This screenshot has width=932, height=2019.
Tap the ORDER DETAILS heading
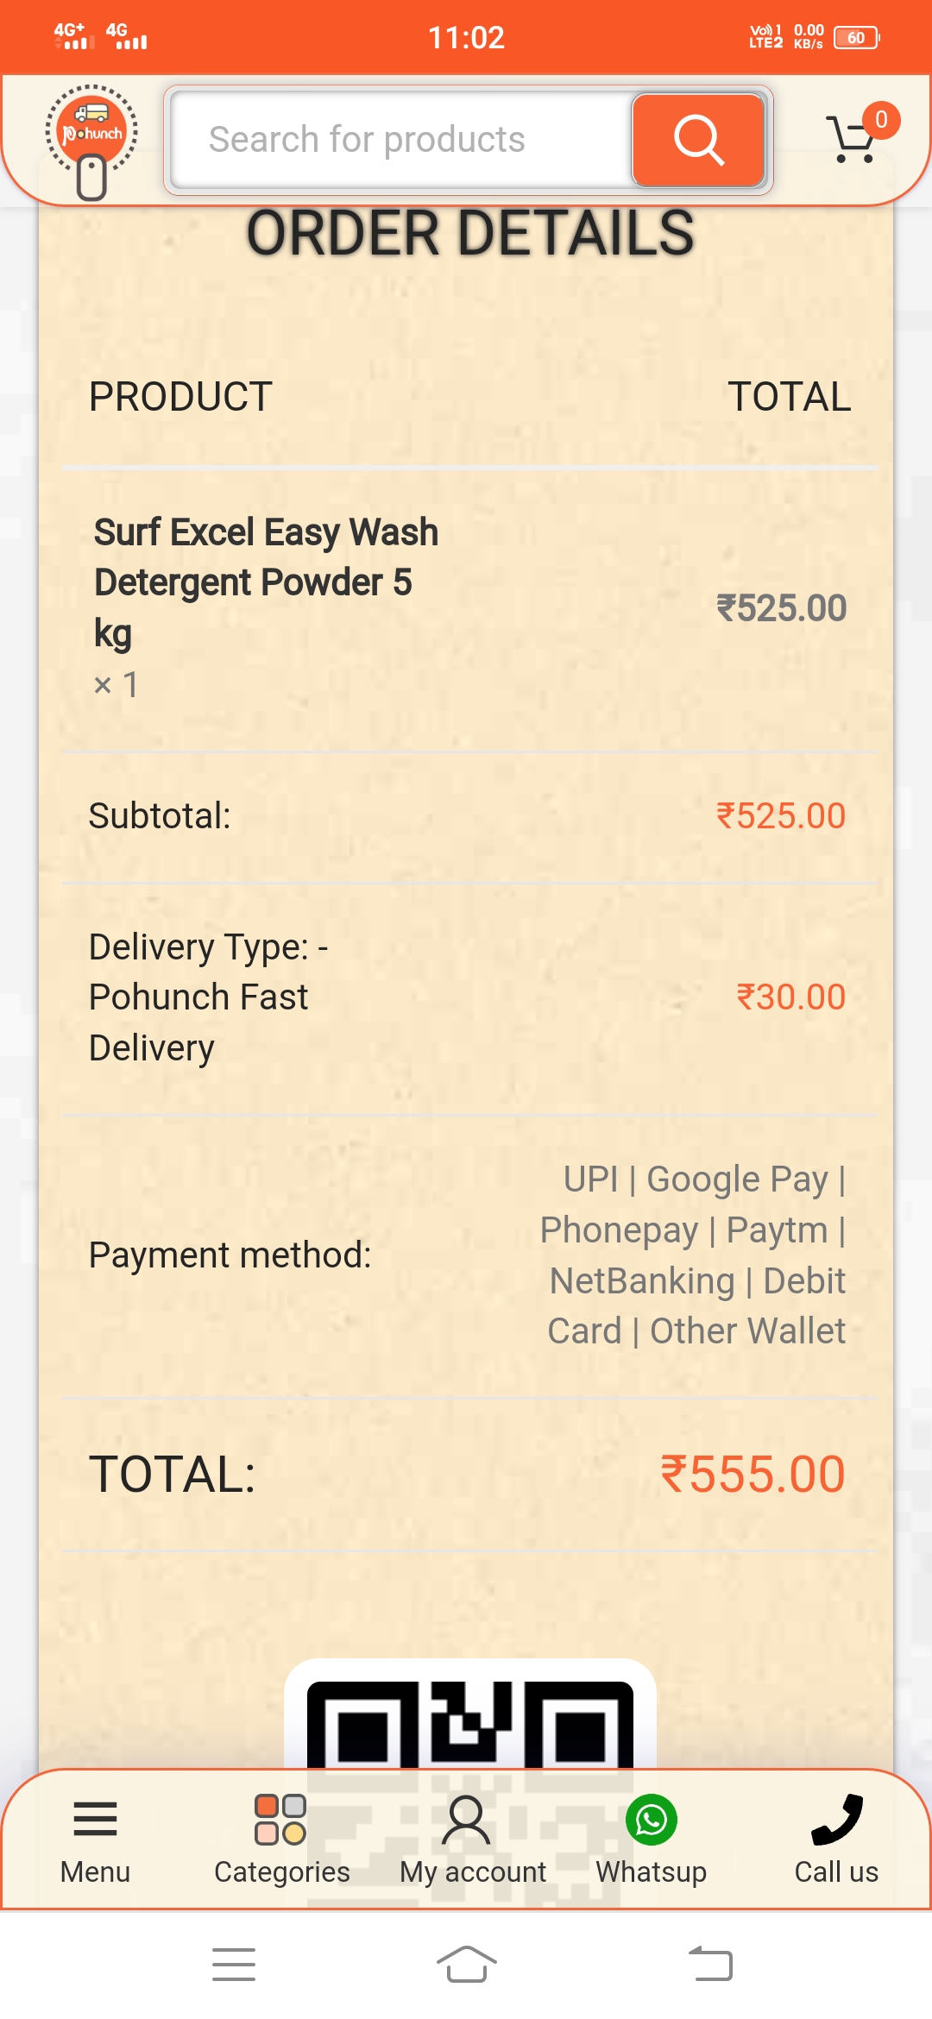click(470, 233)
